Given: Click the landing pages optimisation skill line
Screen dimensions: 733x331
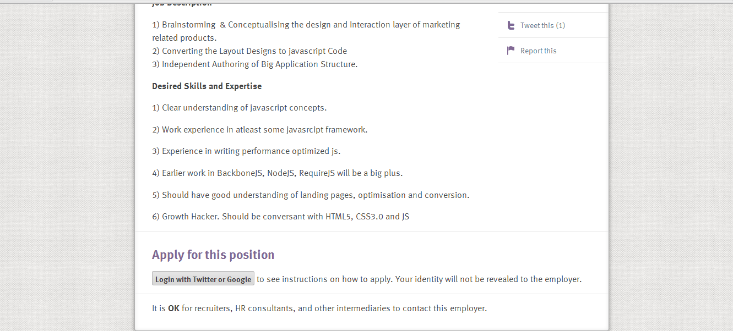Looking at the screenshot, I should click(311, 195).
